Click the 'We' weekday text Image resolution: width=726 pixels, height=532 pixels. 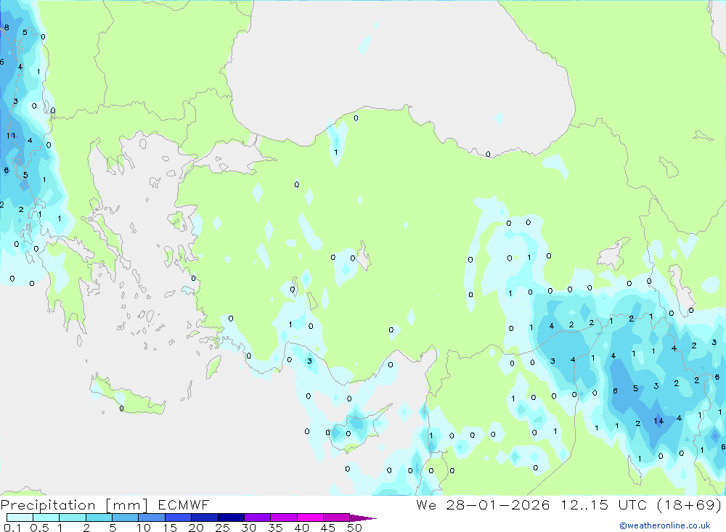click(426, 504)
